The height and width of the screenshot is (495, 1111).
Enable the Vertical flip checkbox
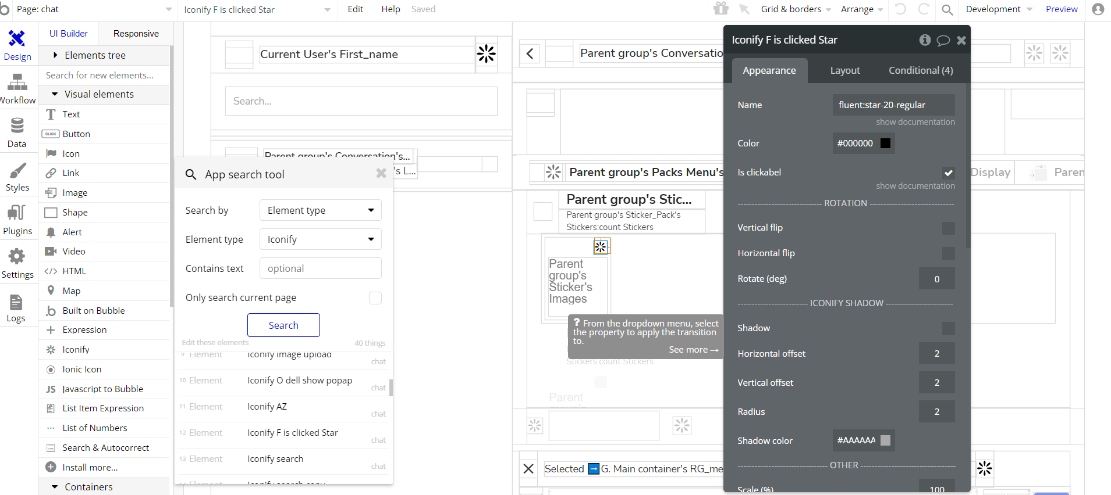(948, 228)
